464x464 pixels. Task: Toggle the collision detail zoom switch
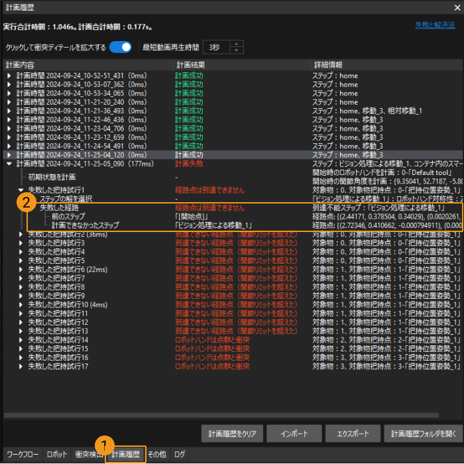[x=120, y=47]
